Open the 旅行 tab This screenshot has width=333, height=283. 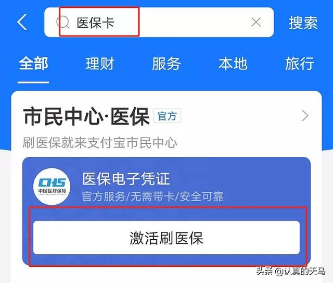[300, 64]
